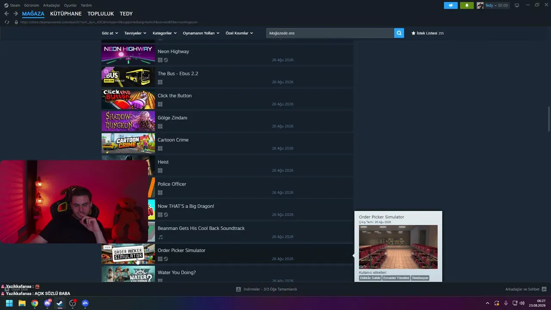This screenshot has width=551, height=310.
Task: Expand the Oynamanın Yolları dropdown
Action: pos(201,33)
